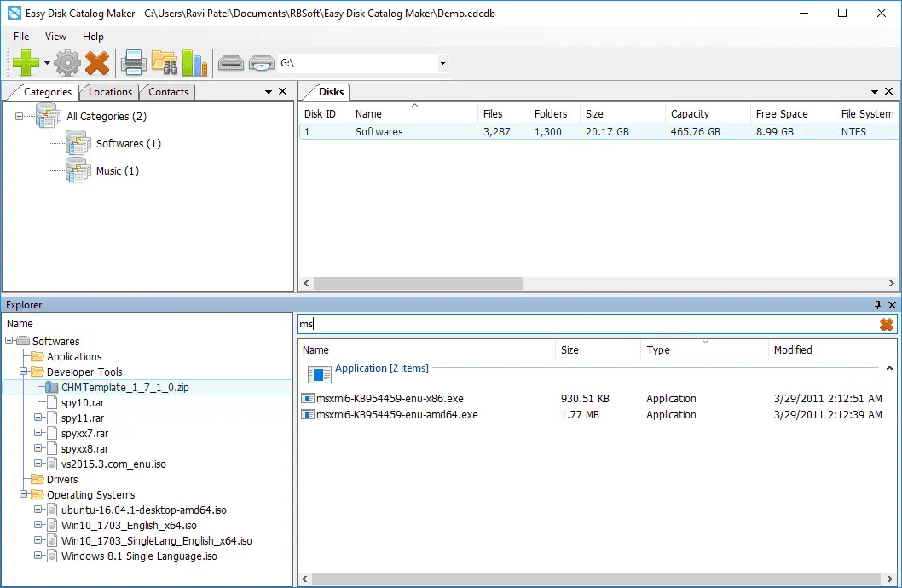Click the orange X delete toolbar icon
902x588 pixels.
(x=97, y=63)
